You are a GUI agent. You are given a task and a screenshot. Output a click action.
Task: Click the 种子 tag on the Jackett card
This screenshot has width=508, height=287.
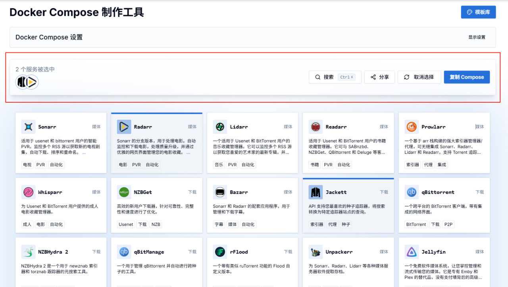tap(346, 224)
